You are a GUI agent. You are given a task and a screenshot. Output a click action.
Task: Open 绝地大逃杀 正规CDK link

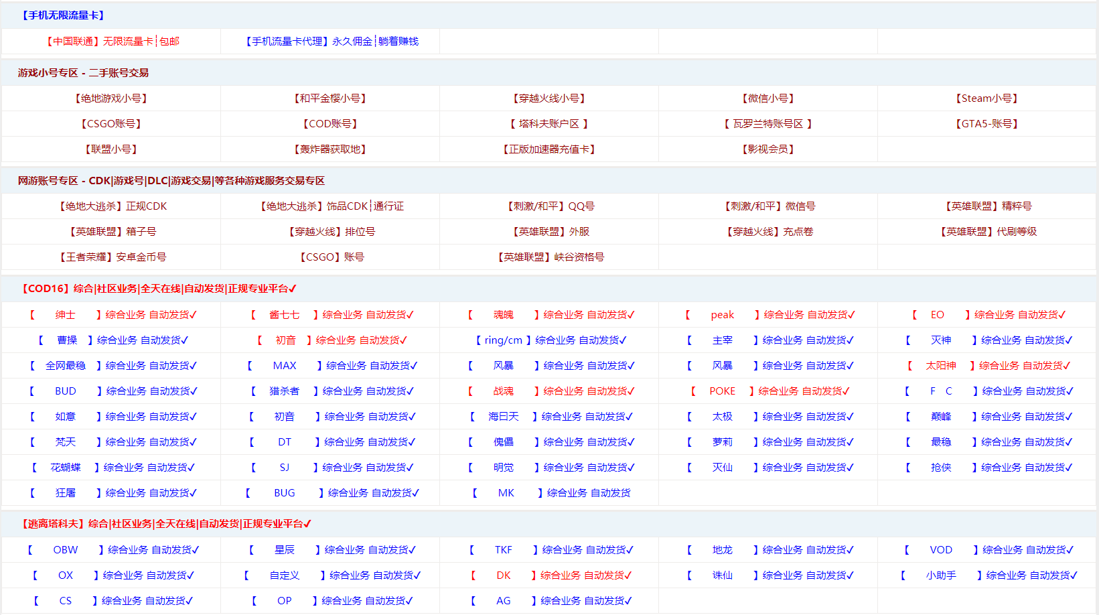click(x=112, y=206)
